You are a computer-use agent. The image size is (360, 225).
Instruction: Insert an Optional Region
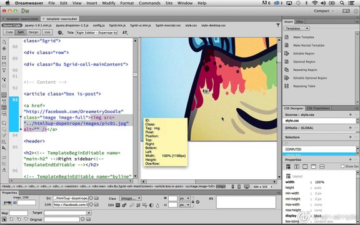tap(304, 62)
